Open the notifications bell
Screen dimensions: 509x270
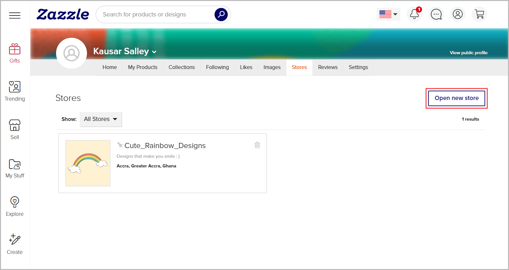coord(414,14)
